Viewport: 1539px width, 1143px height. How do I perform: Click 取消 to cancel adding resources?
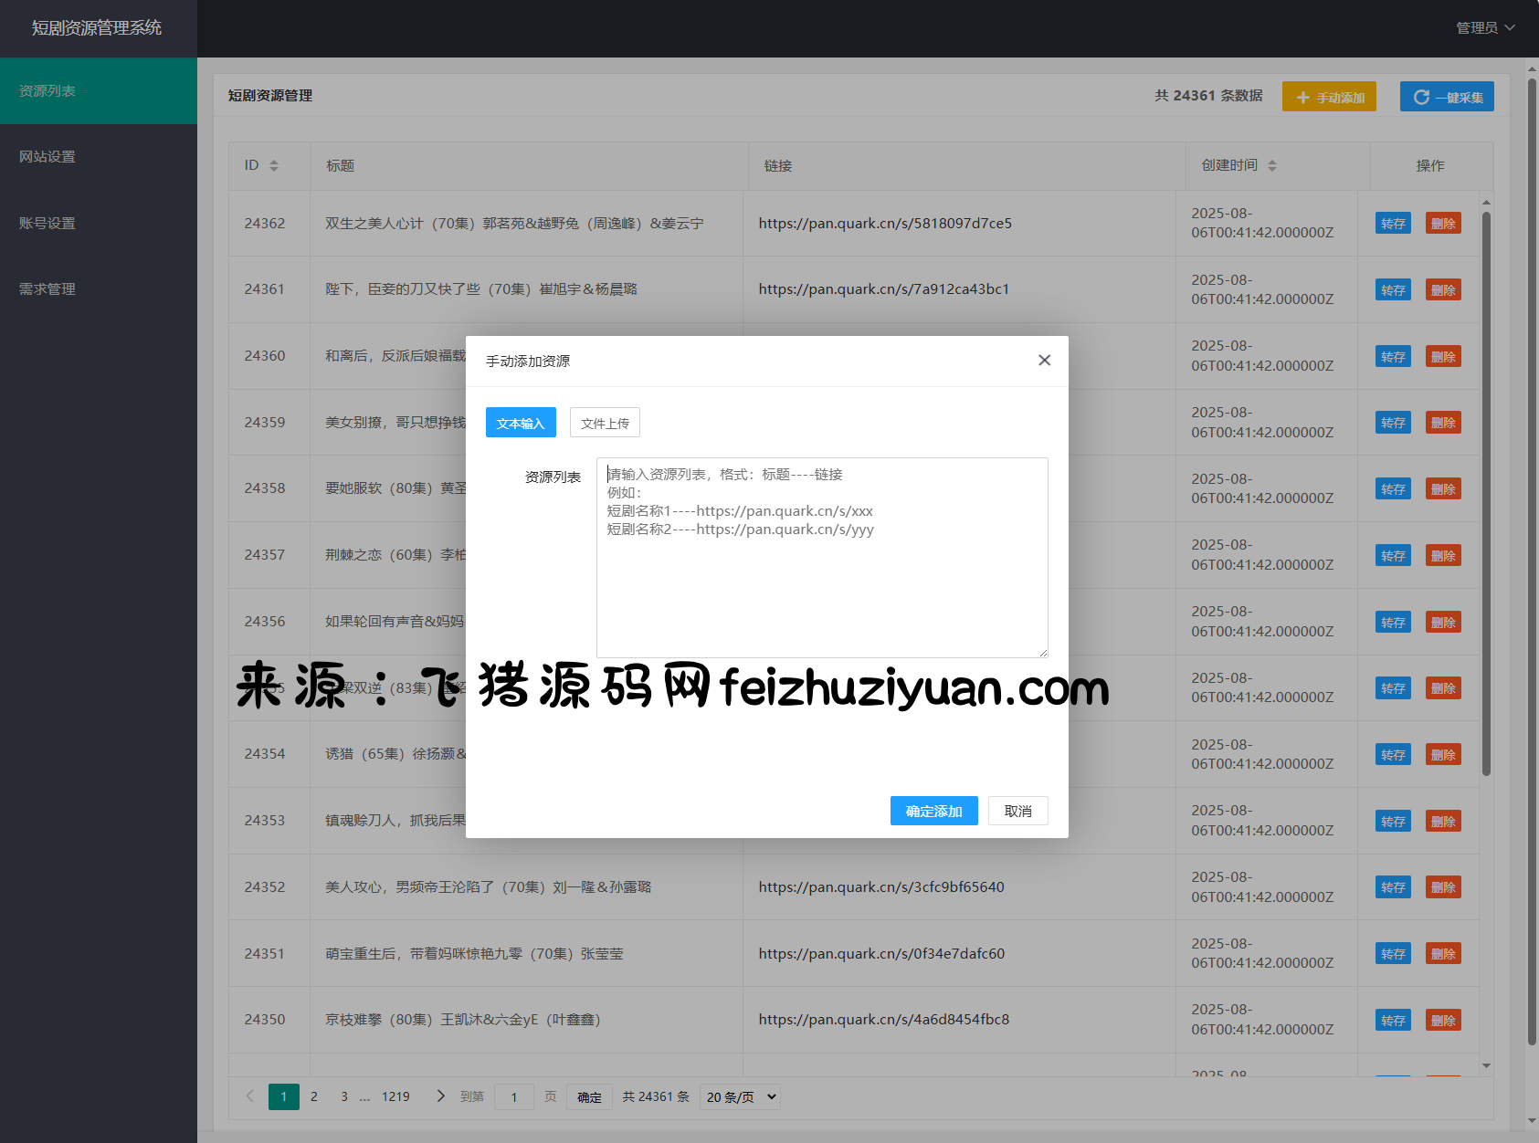(x=1017, y=811)
